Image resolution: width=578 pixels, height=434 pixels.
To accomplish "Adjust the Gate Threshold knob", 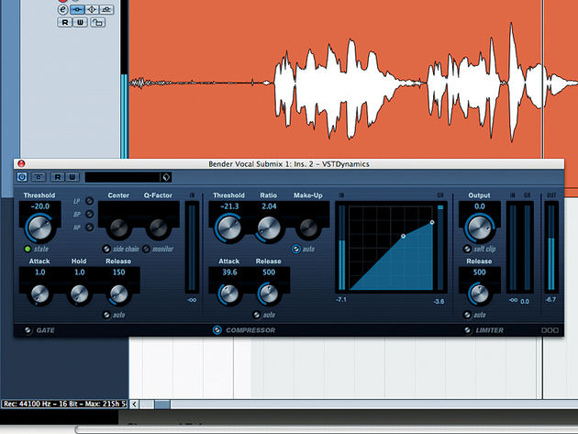I will click(x=39, y=228).
